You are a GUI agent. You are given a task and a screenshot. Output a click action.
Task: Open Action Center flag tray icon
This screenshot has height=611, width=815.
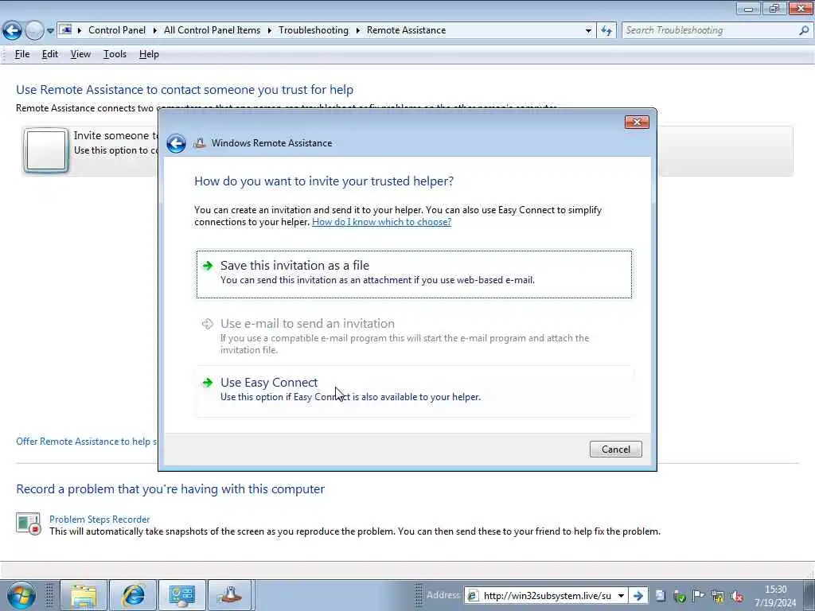coord(699,596)
